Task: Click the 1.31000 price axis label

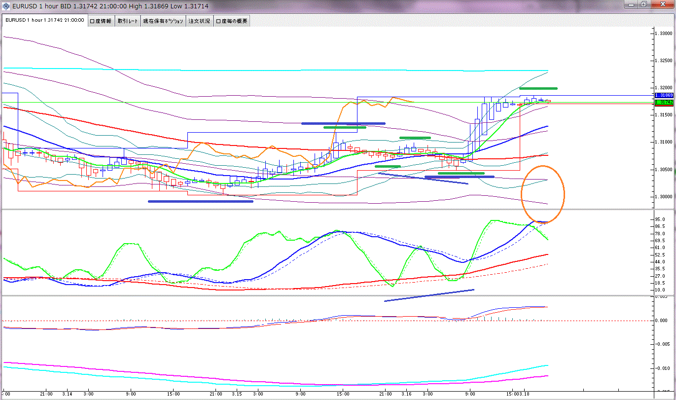Action: (x=664, y=142)
